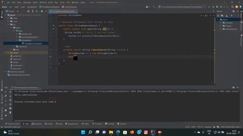Run class gutter arrow beside StringRemoveSpaces
This screenshot has width=243, height=136.
pos(54,26)
